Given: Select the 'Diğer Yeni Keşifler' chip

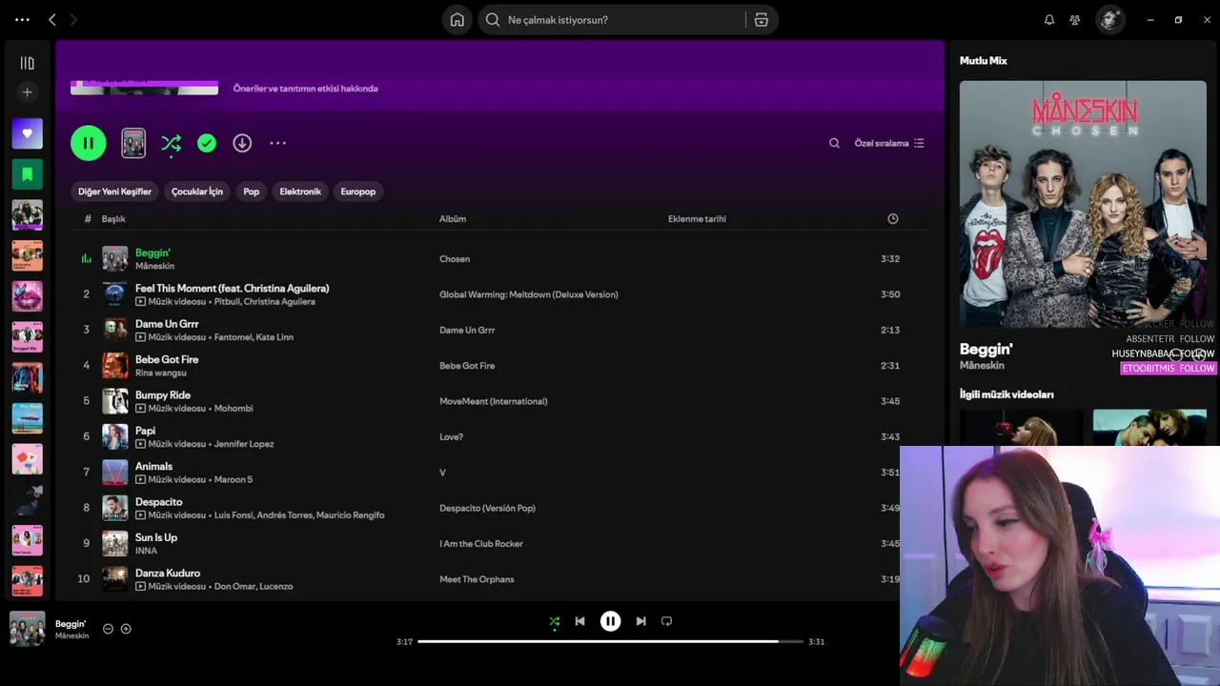Looking at the screenshot, I should point(114,192).
